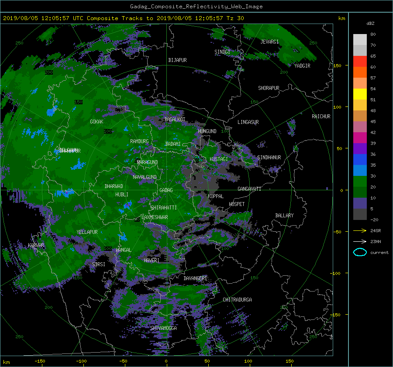Click the GADAG radar center label
This screenshot has width=393, height=367.
click(x=166, y=190)
